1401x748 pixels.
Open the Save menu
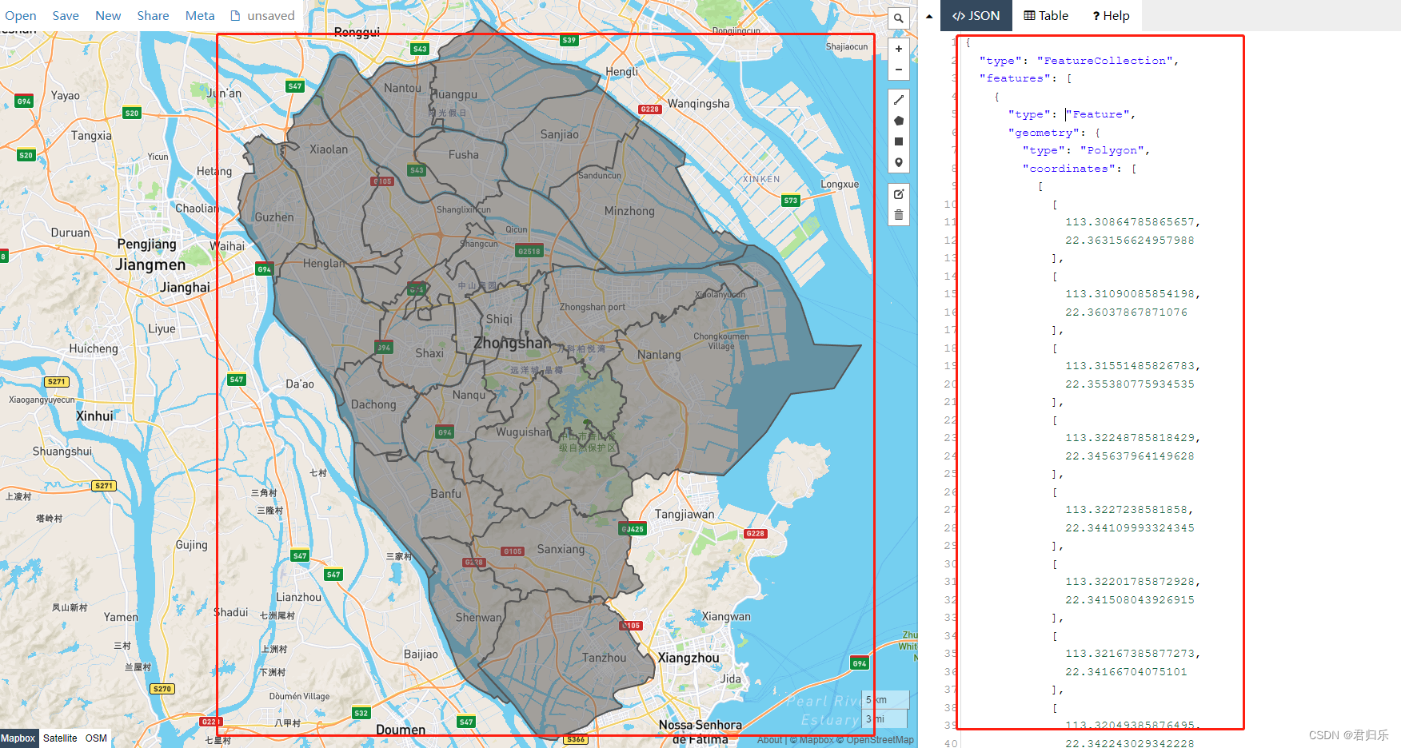coord(66,16)
